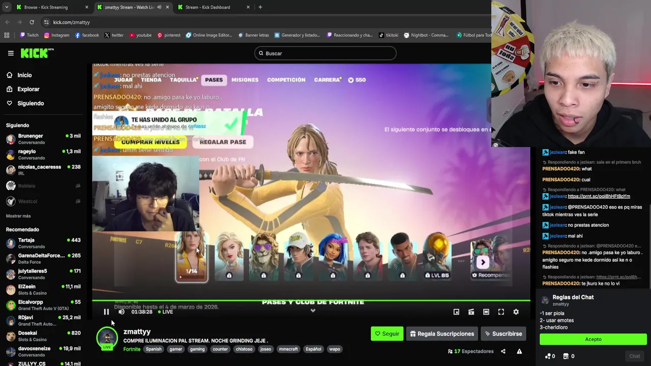Accept chat rules with Acepto
The image size is (651, 366).
pyautogui.click(x=593, y=339)
